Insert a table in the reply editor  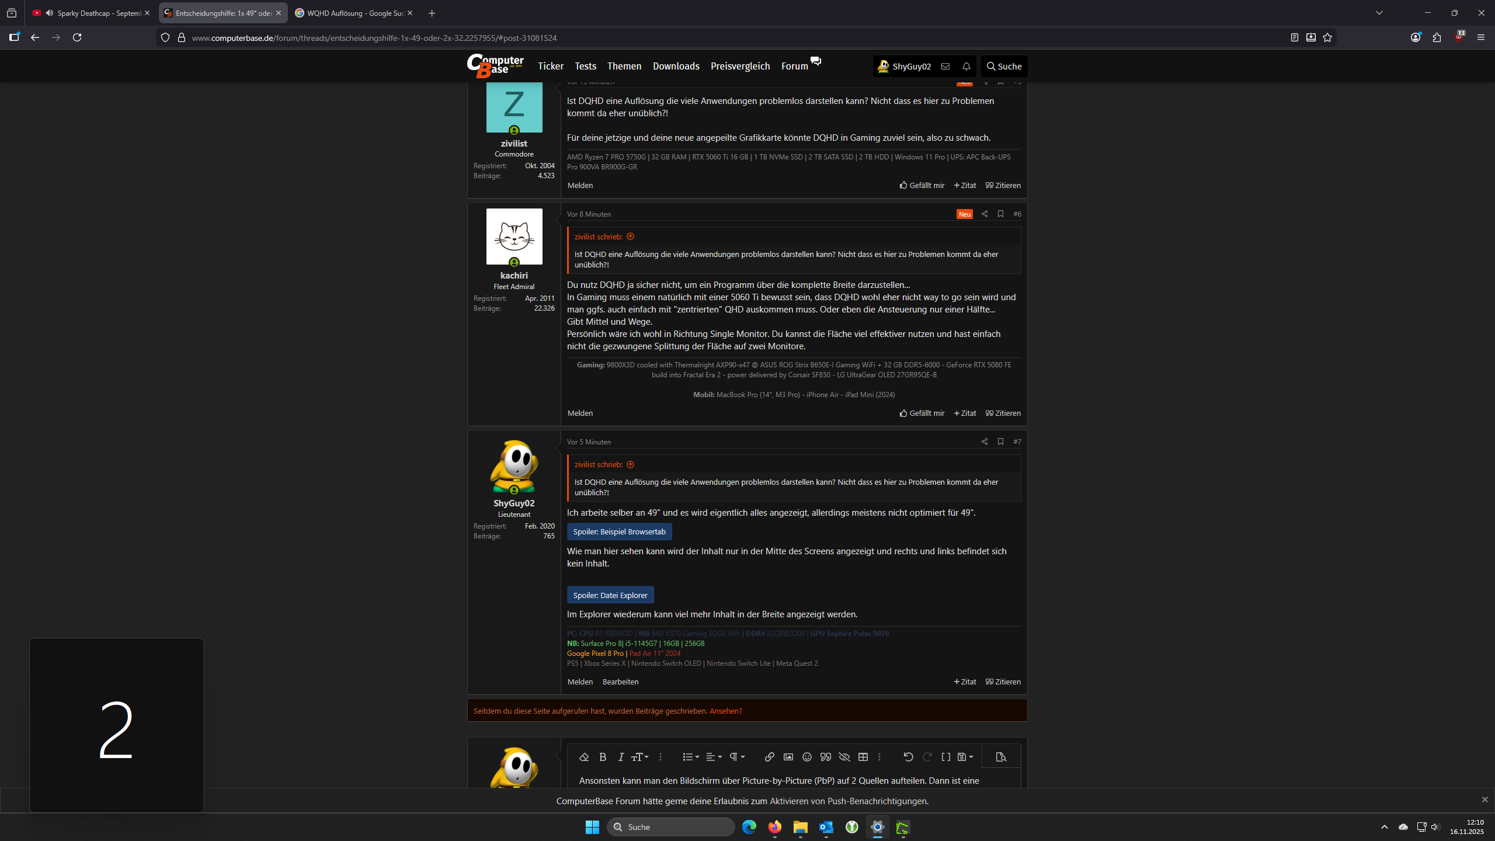coord(863,757)
